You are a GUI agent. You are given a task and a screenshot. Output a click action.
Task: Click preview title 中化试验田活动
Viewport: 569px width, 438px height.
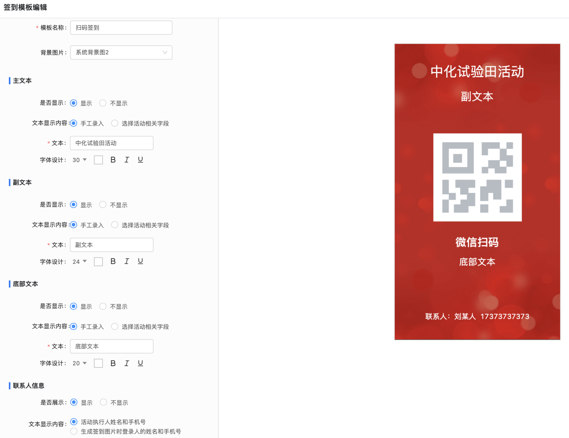point(477,72)
